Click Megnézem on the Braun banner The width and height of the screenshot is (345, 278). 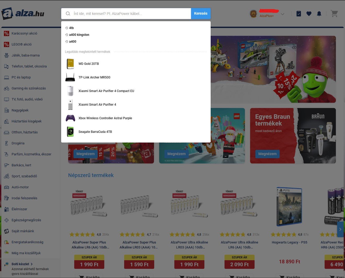pos(267,154)
